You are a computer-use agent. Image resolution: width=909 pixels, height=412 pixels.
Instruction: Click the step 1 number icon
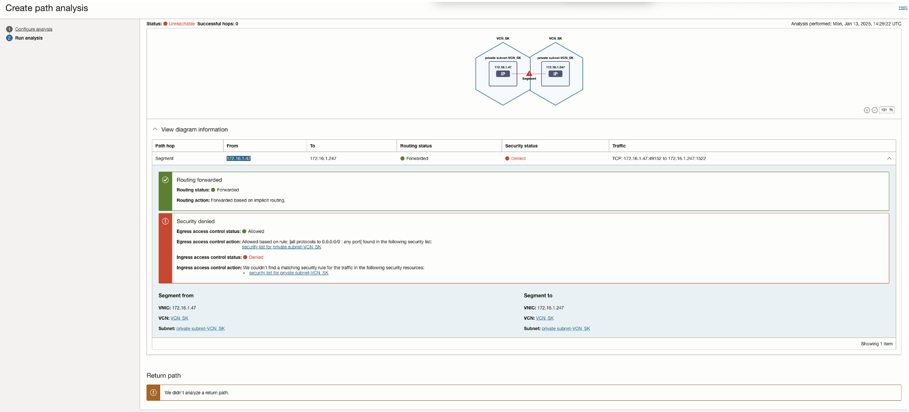click(9, 29)
